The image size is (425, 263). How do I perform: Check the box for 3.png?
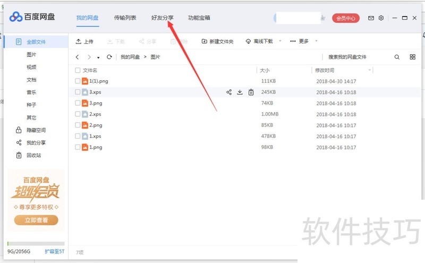pos(78,103)
